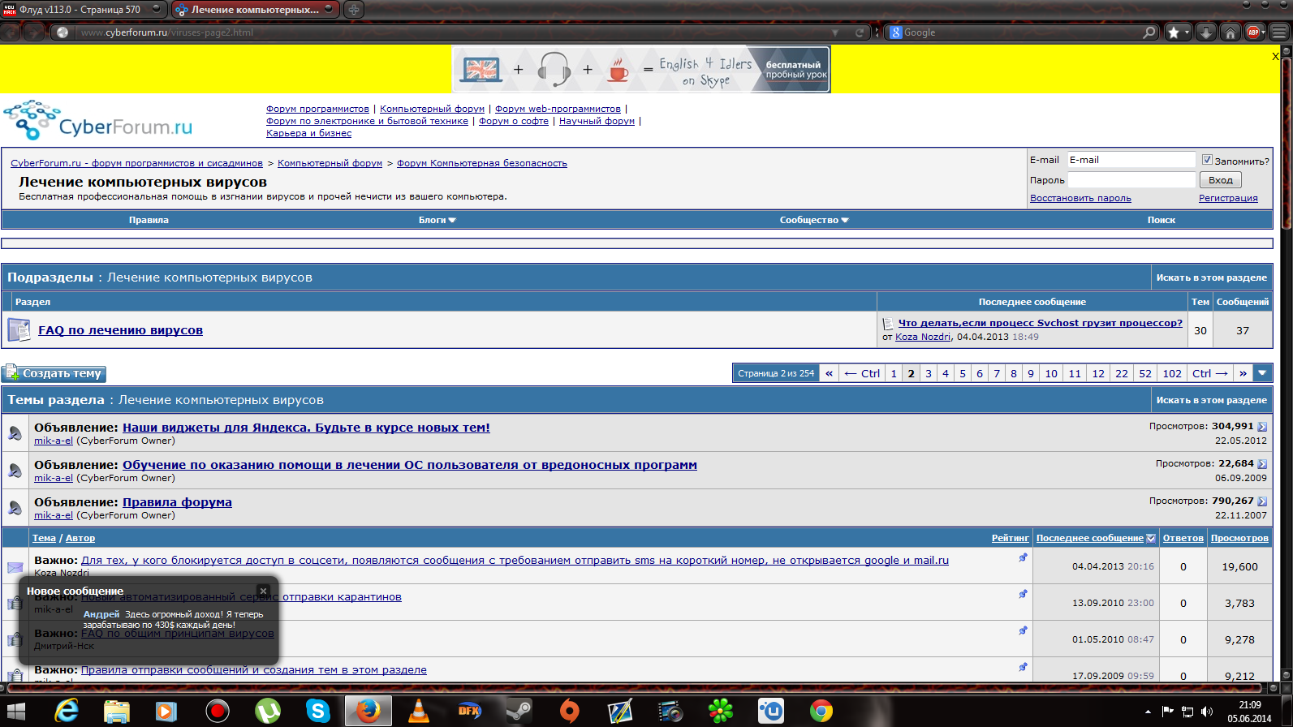Screen dimensions: 1293x727
Task: Open 'Восстановить пароль' link
Action: 1080,198
